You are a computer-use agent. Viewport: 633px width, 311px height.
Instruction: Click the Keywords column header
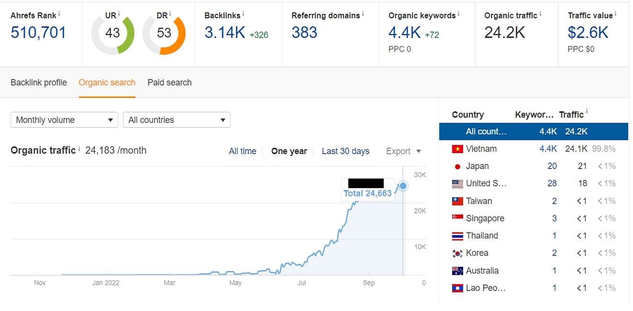[534, 115]
